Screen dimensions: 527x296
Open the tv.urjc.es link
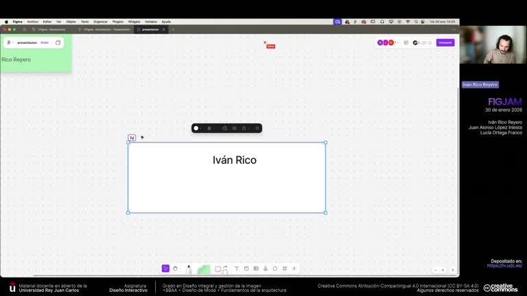504,265
